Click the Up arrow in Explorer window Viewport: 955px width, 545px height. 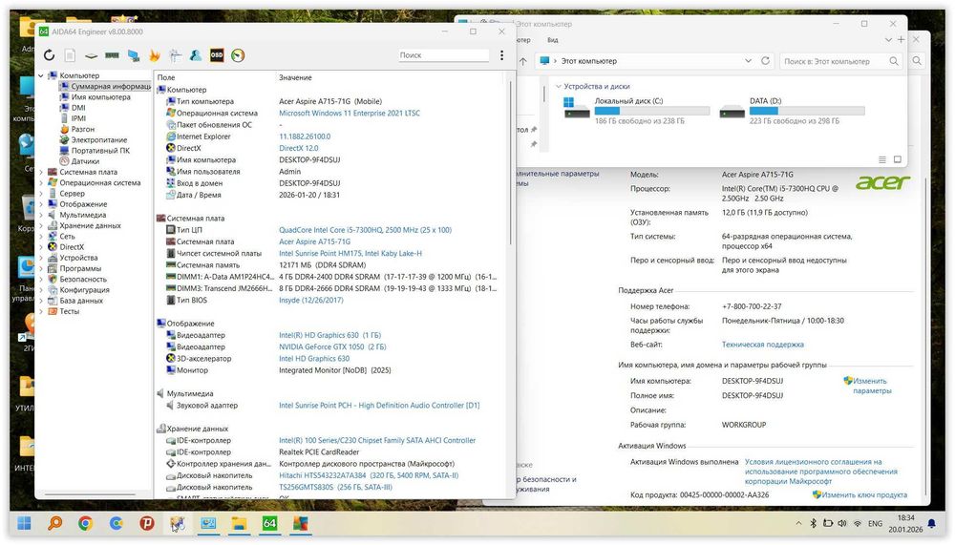522,61
